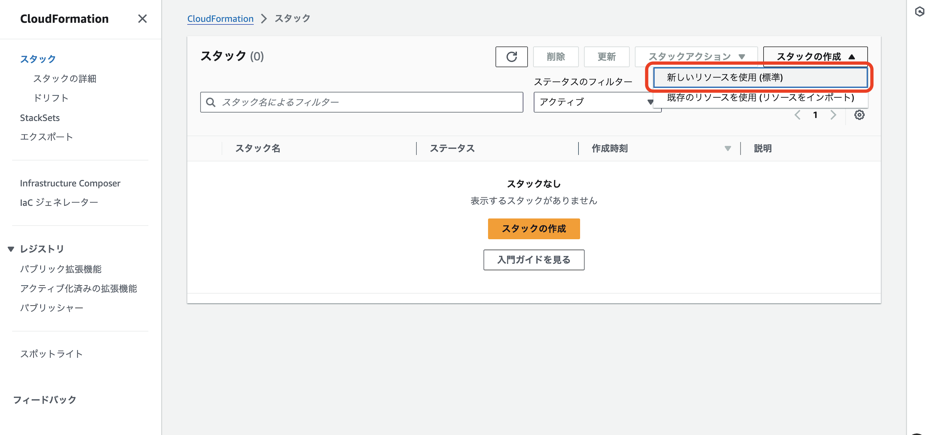Go to next page using right chevron

coord(833,115)
